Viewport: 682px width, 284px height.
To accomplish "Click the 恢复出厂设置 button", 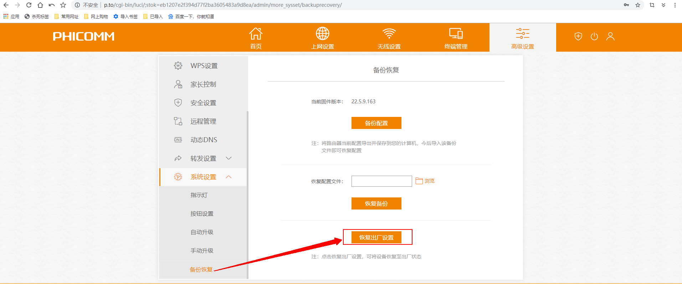I will (x=376, y=237).
